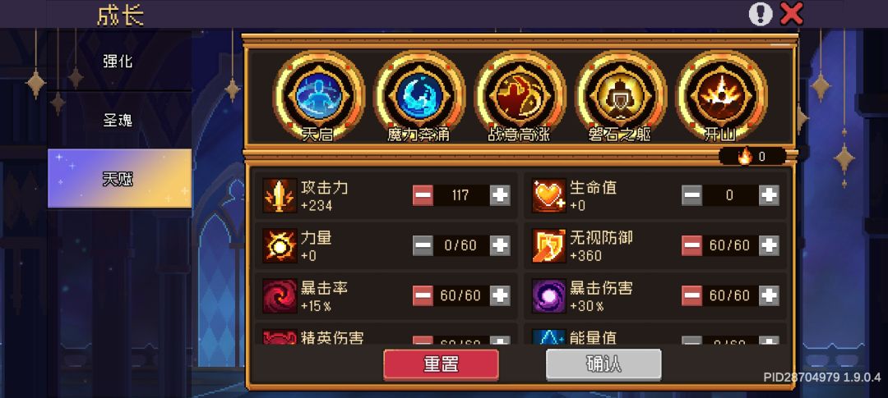The height and width of the screenshot is (398, 888).
Task: Select the 天启 talent skill icon
Action: point(318,95)
